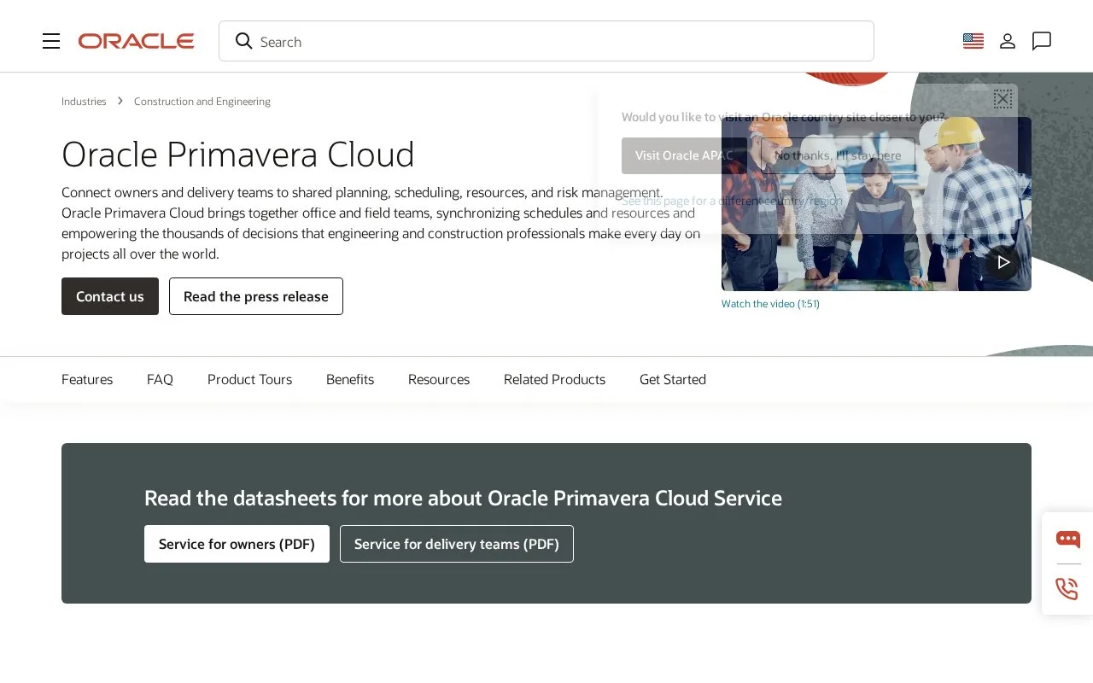
Task: Click the phone call icon in side widget
Action: (1067, 588)
